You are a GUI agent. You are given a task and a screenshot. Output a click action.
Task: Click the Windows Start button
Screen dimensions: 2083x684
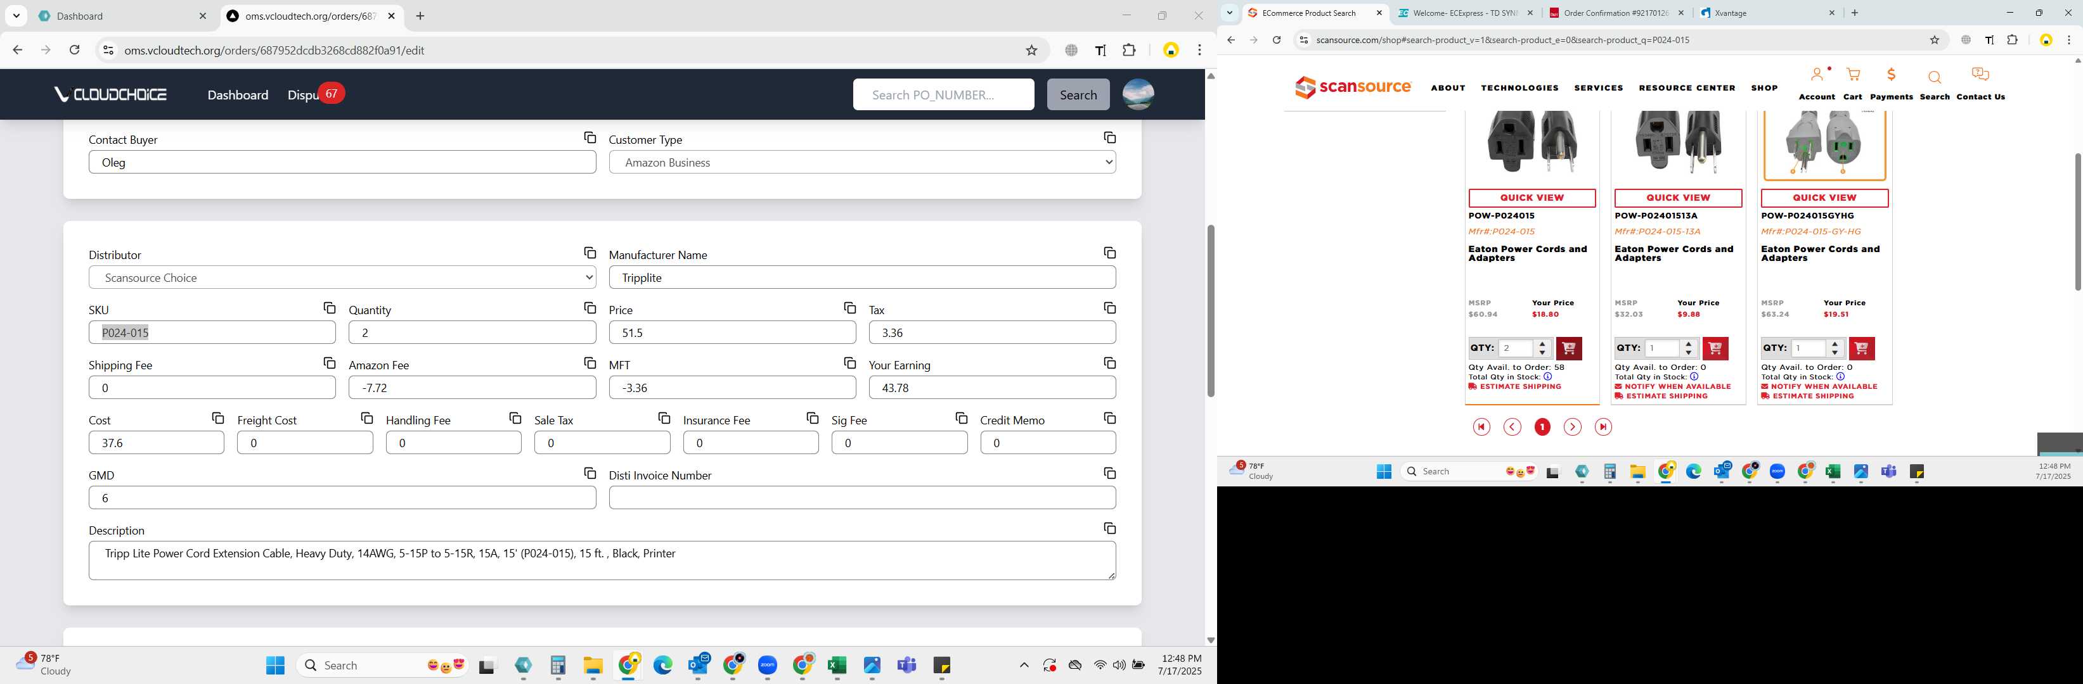coord(275,664)
